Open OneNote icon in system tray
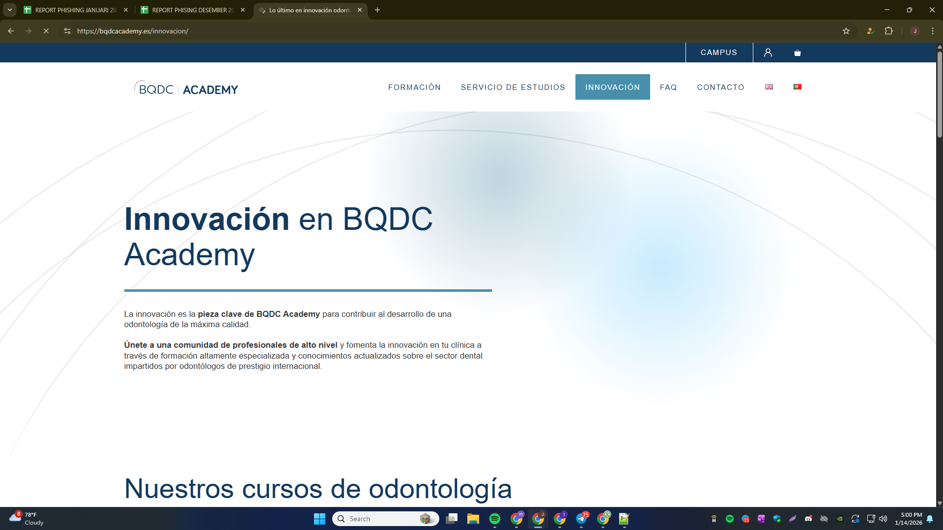Screen dimensions: 943x530 (761, 519)
